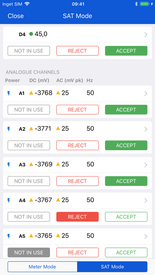Image resolution: width=155 pixels, height=275 pixels.
Task: Select REJECT for channel A2
Action: [x=77, y=145]
